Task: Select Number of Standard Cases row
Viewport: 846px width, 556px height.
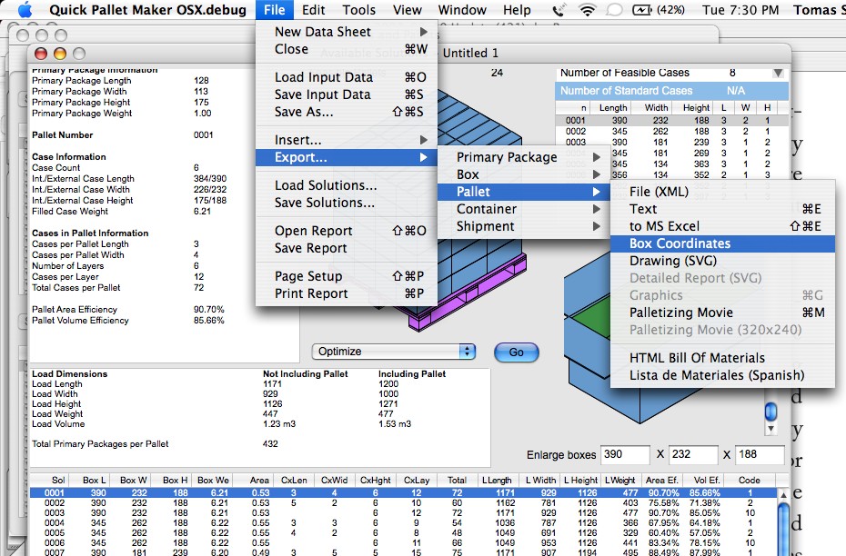Action: 671,91
